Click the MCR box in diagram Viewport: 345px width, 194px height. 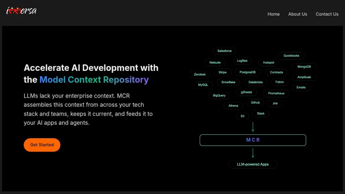253,140
